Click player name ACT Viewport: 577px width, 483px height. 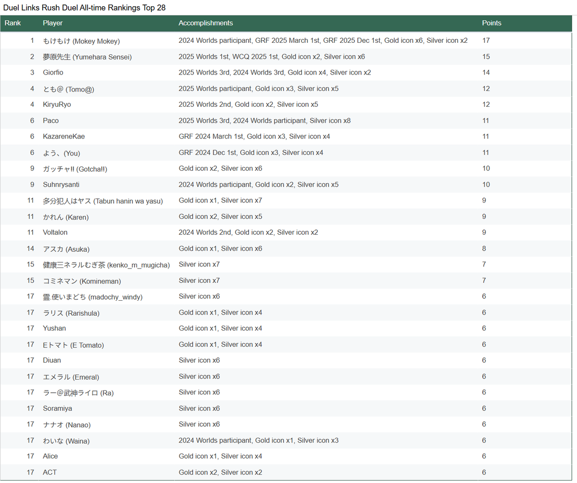click(50, 472)
